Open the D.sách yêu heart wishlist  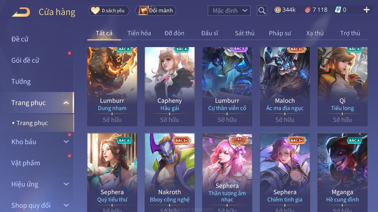pyautogui.click(x=109, y=11)
